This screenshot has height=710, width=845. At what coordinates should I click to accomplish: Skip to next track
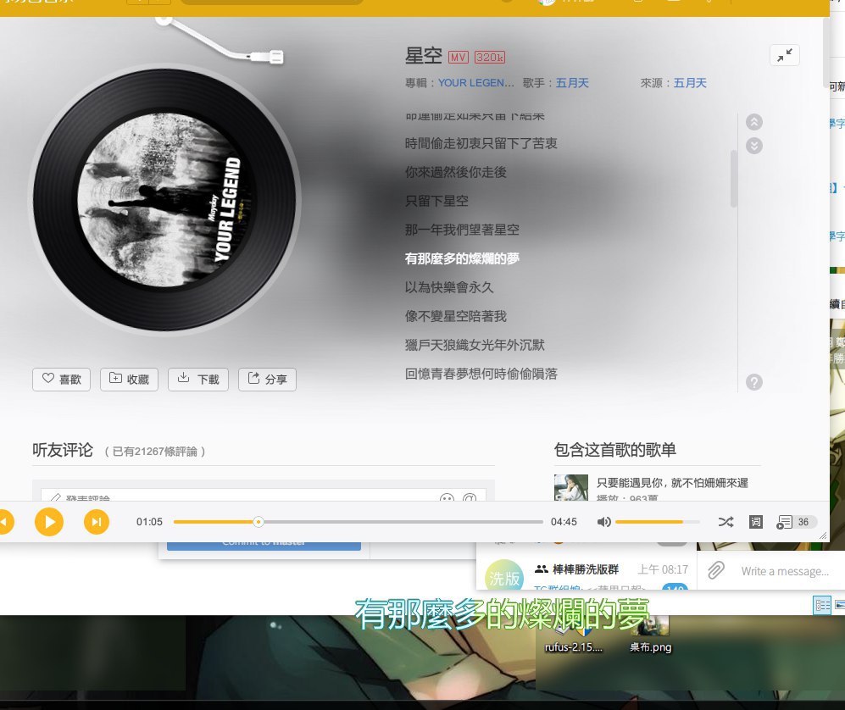97,522
